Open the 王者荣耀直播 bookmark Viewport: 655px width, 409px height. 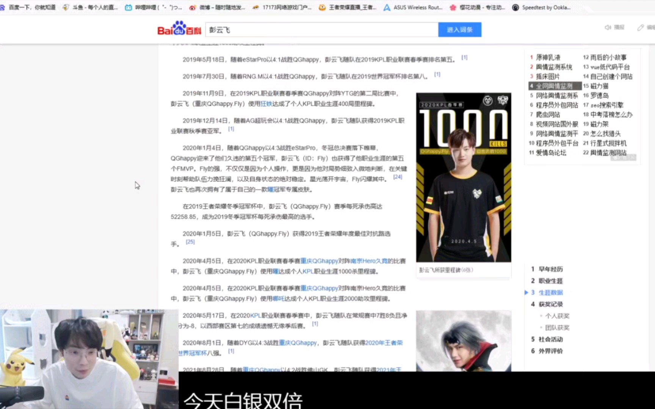tap(348, 7)
